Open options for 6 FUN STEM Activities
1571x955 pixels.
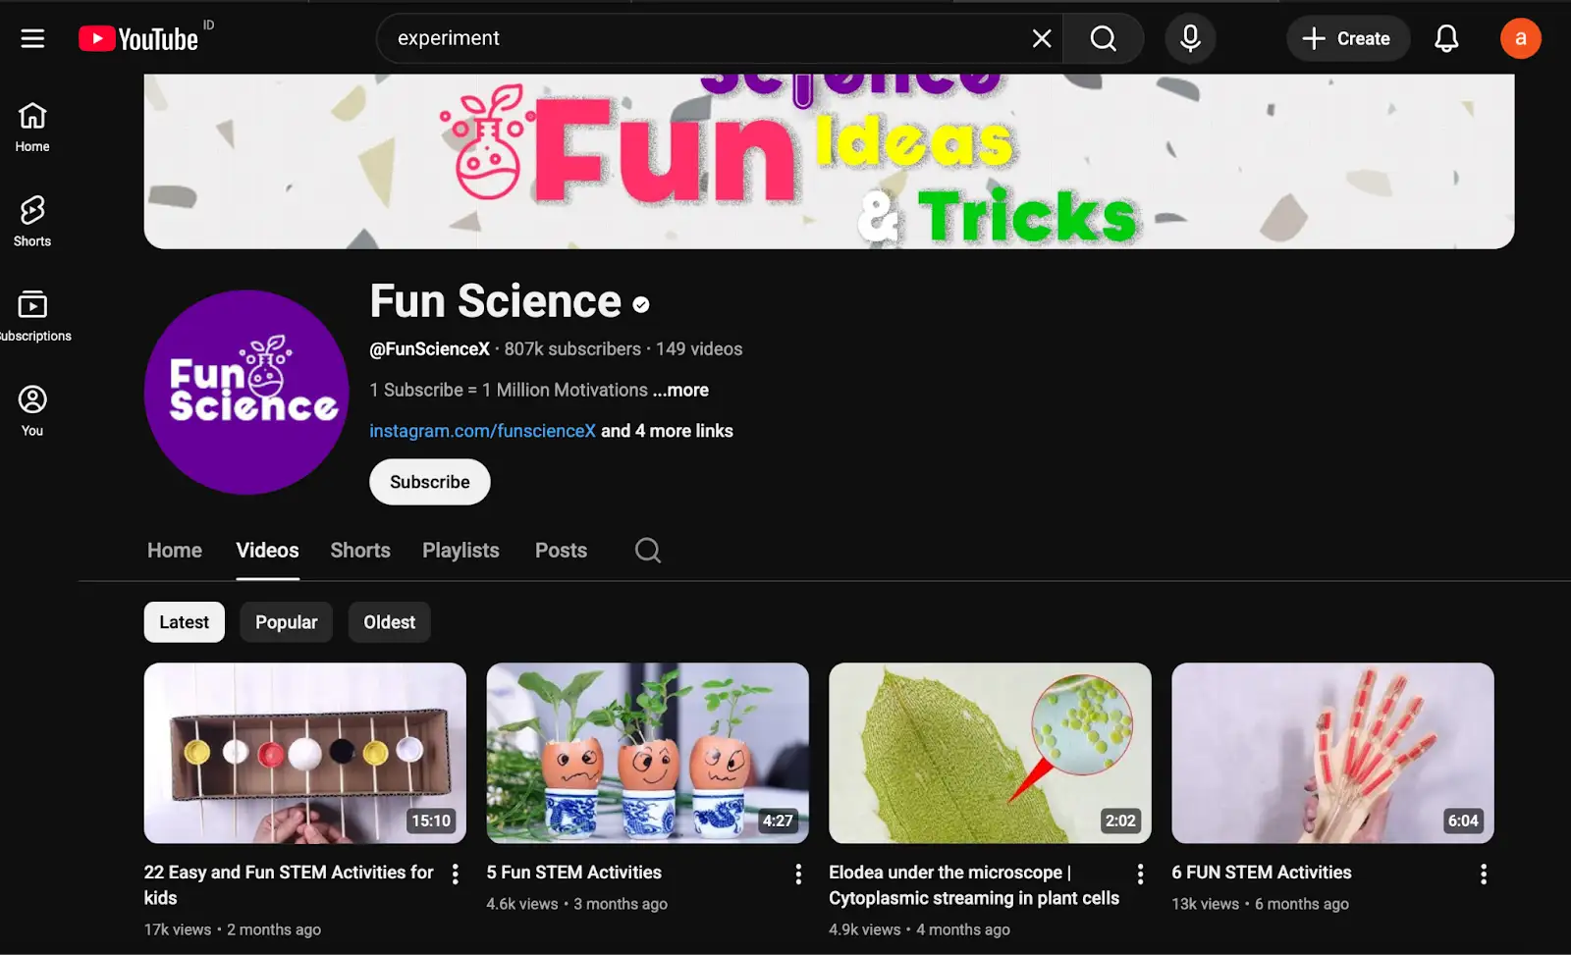point(1484,874)
